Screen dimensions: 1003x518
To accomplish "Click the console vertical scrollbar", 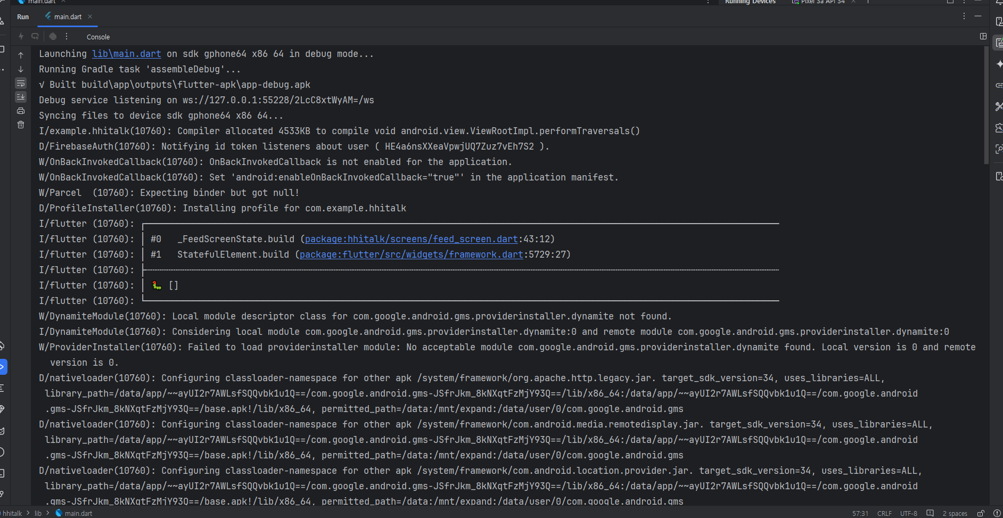I will coord(986,104).
